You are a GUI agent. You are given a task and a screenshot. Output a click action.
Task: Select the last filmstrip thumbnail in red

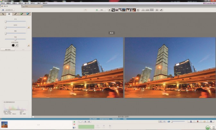(x=134, y=10)
